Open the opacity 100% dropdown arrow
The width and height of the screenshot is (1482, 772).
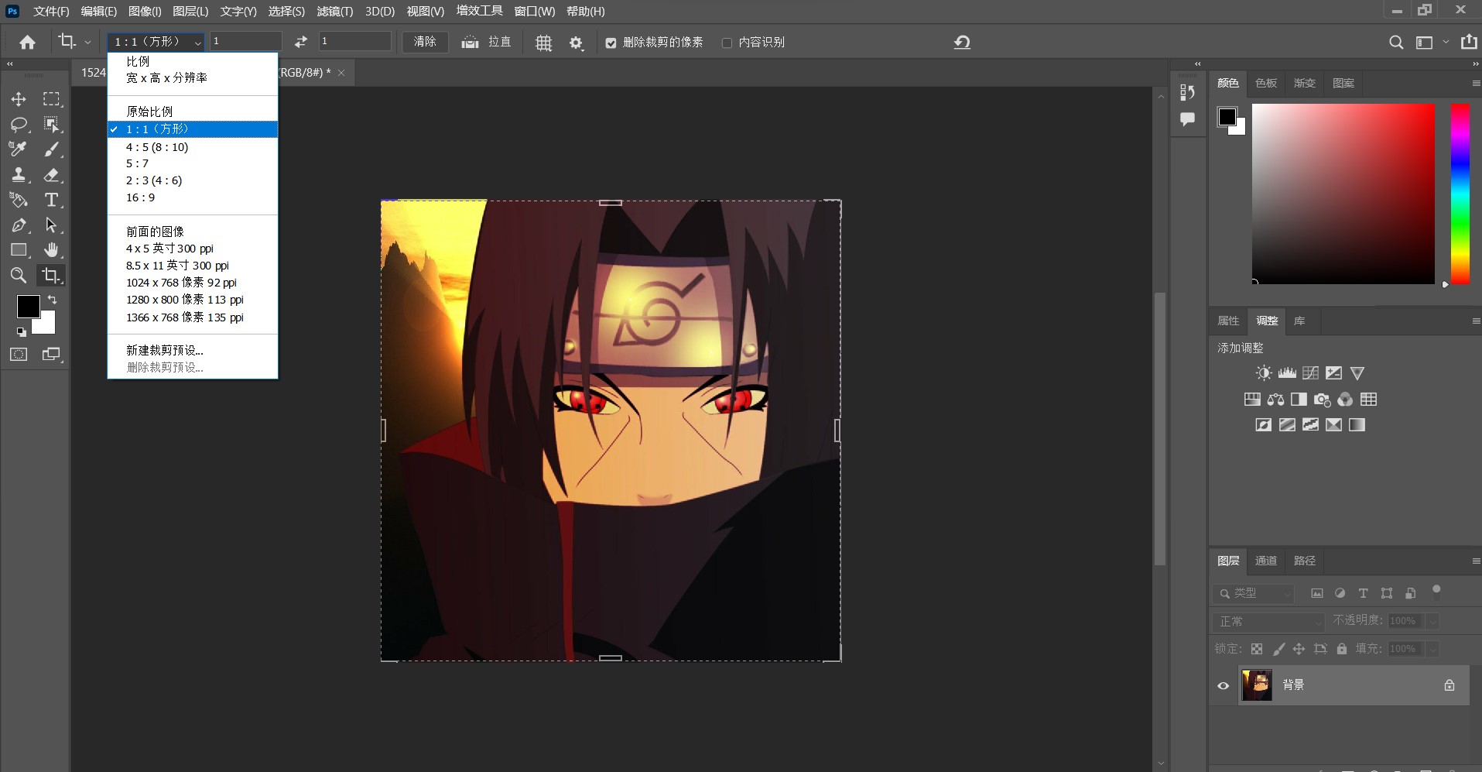click(x=1432, y=621)
